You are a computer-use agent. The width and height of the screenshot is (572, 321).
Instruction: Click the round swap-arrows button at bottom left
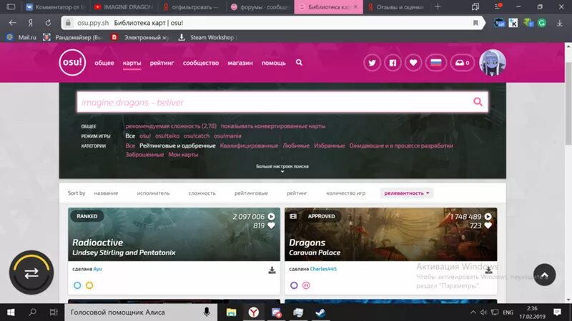coord(31,272)
